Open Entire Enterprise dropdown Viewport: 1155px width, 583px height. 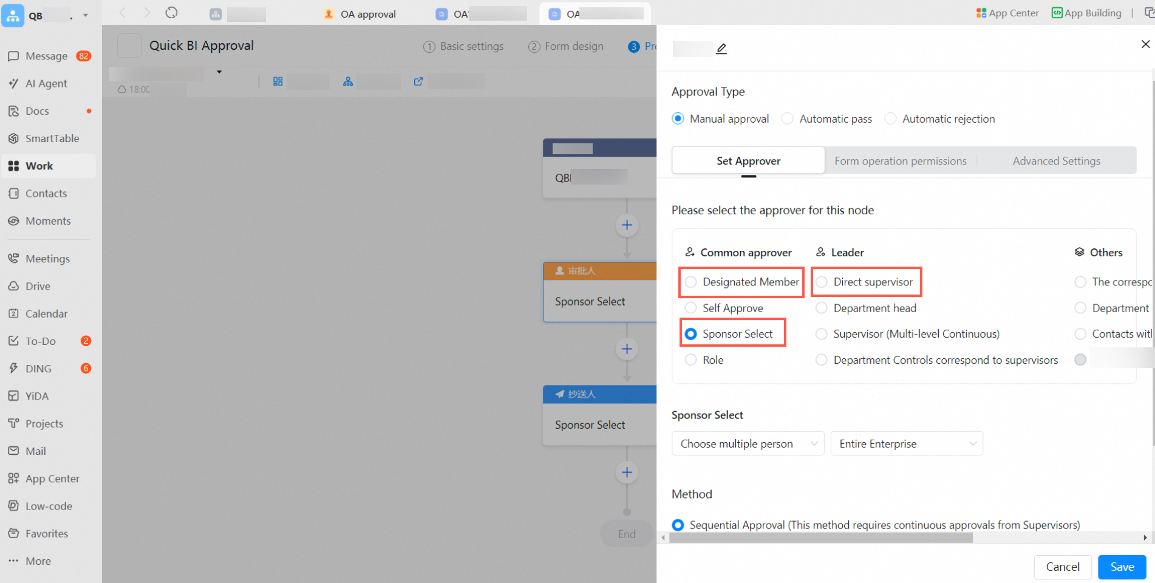907,443
